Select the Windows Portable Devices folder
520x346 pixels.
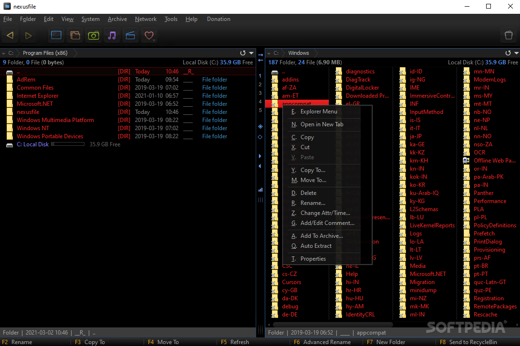128,136
